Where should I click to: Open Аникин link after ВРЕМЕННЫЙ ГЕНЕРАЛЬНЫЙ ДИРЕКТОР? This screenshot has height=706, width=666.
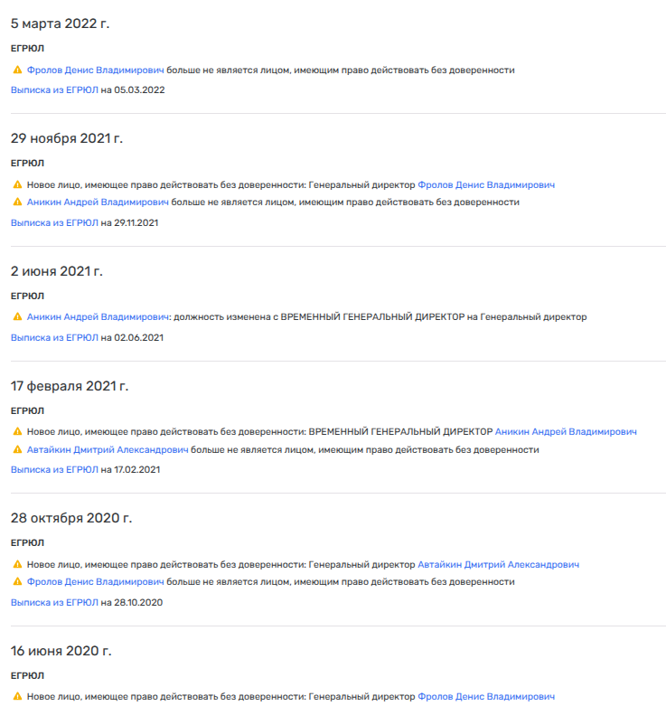click(x=566, y=432)
